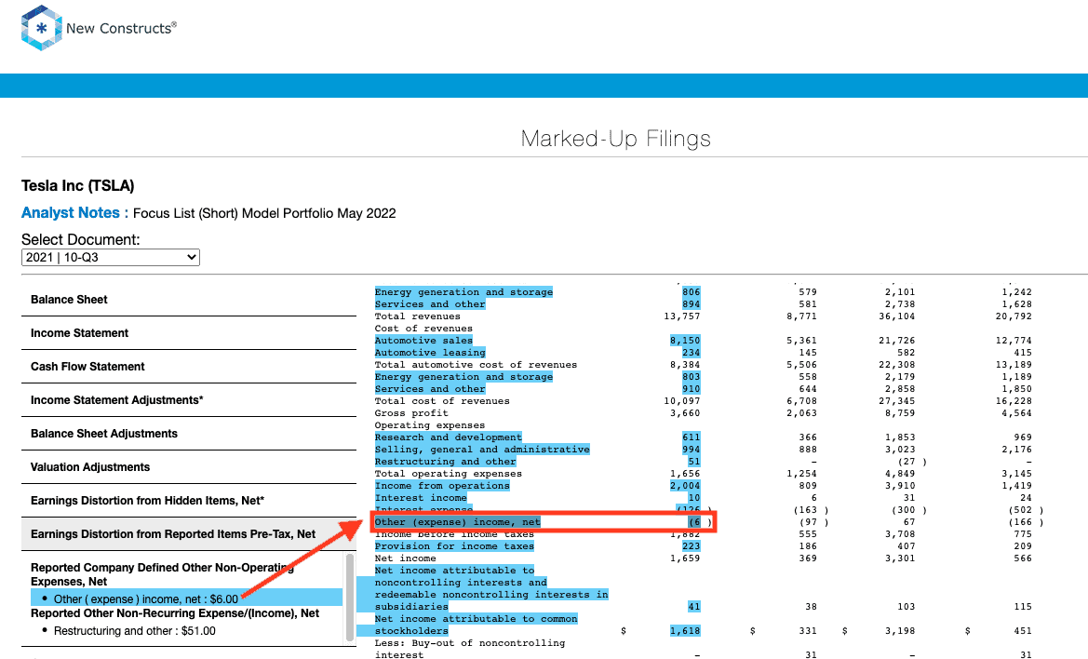Click the Marked-Up Filings page title

[x=616, y=139]
